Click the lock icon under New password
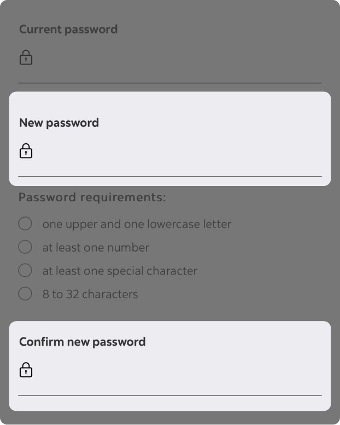 [x=26, y=151]
